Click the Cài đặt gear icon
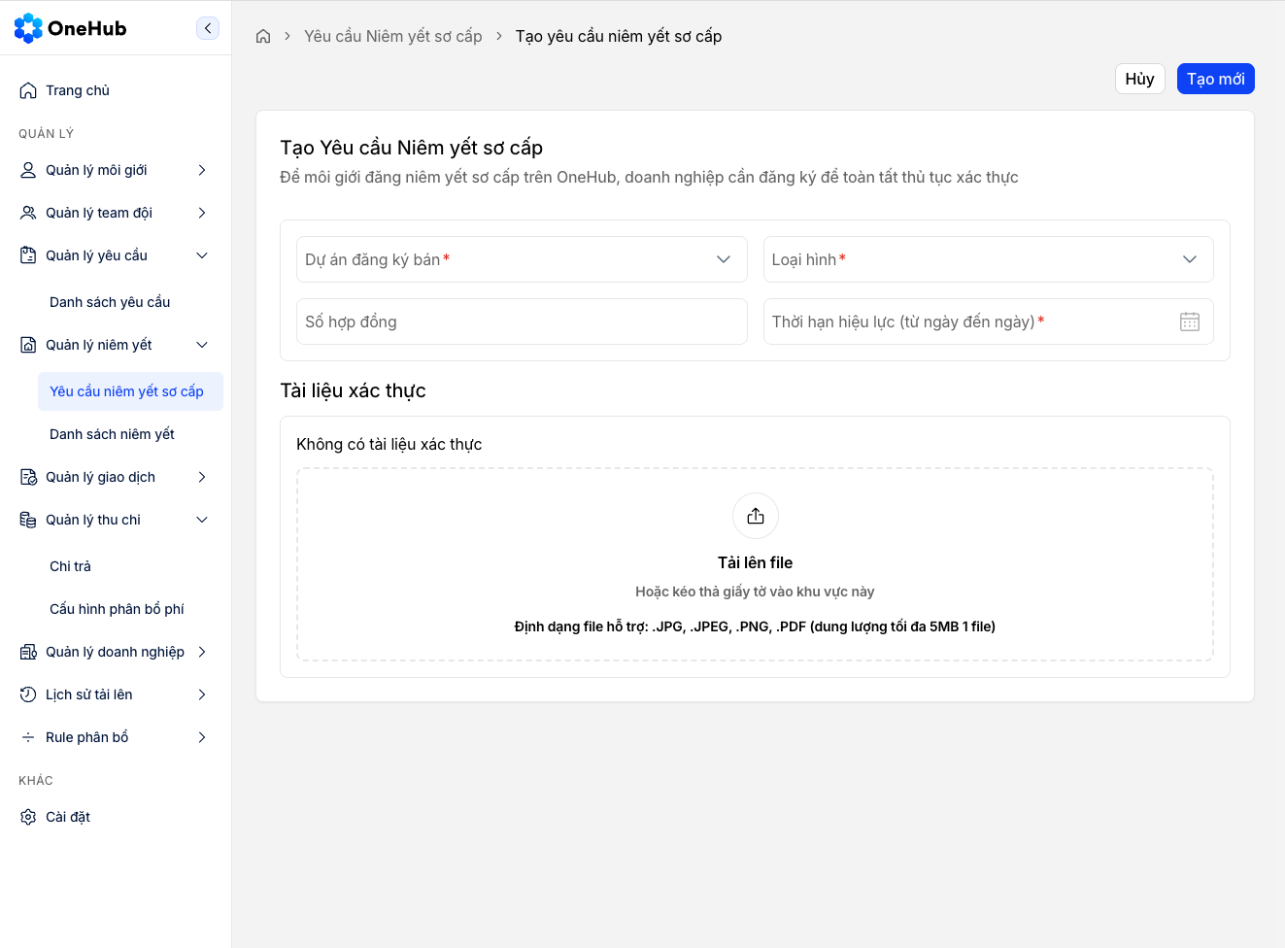Viewport: 1285px width, 948px height. [x=28, y=817]
